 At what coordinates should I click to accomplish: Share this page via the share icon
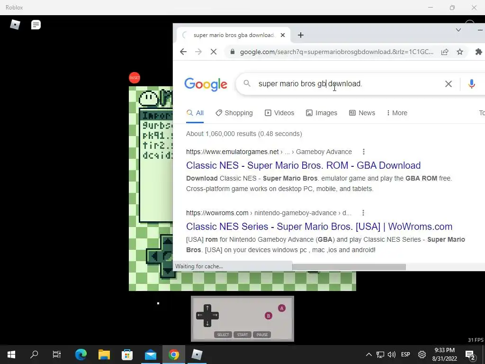(445, 52)
